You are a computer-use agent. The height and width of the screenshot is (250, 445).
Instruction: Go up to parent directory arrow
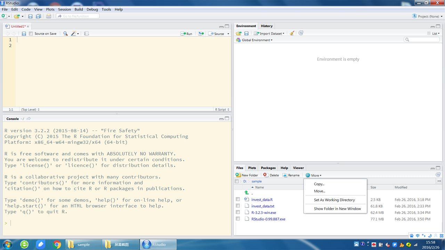pos(246,193)
